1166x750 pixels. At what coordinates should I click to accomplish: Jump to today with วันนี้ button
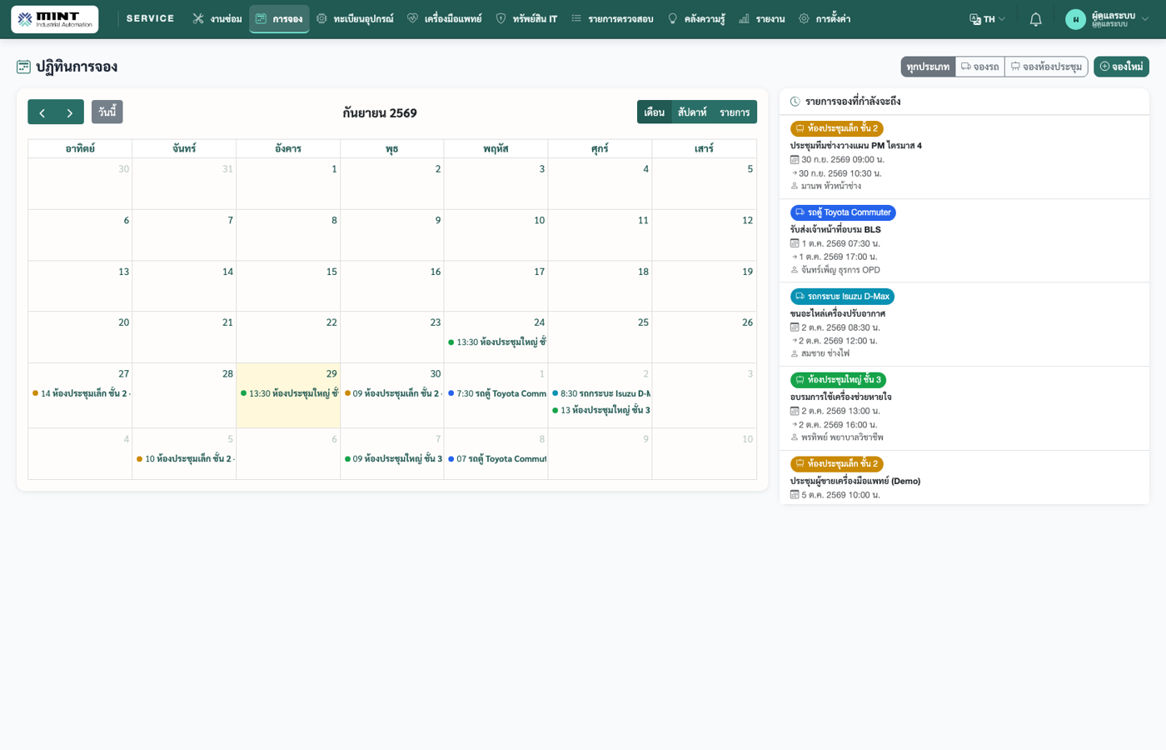tap(107, 112)
